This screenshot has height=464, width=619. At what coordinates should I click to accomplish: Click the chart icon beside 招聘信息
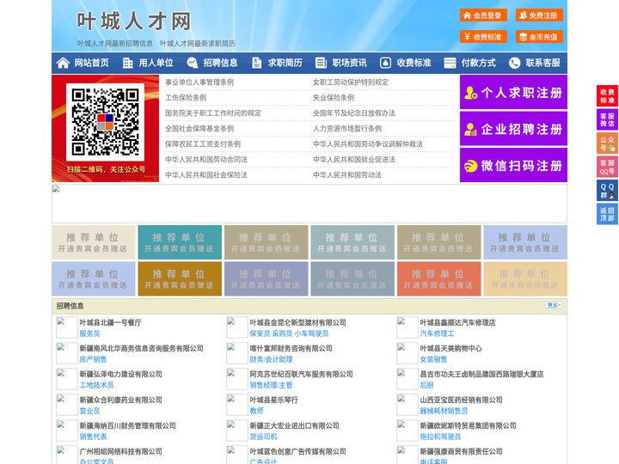coord(192,63)
